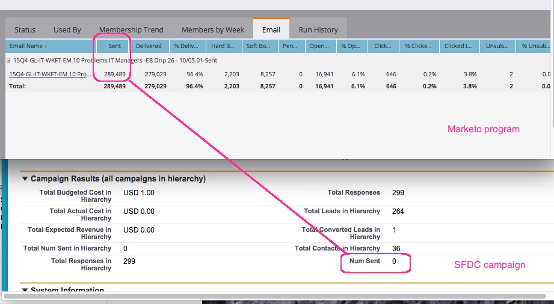Select the USD 1.00 budgeted cost value
The width and height of the screenshot is (554, 304).
coord(139,192)
